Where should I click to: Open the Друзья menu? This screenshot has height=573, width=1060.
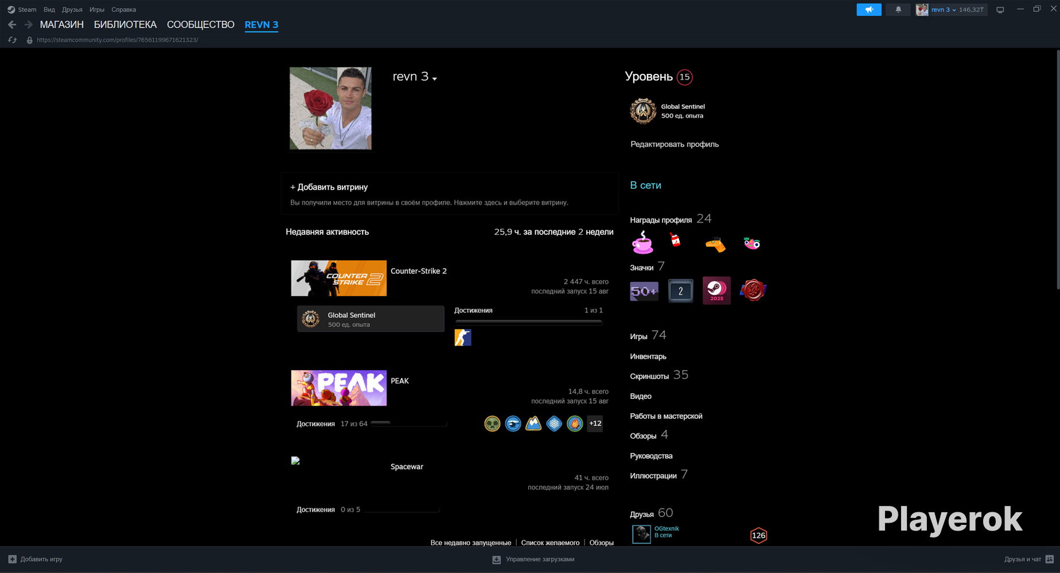click(72, 10)
